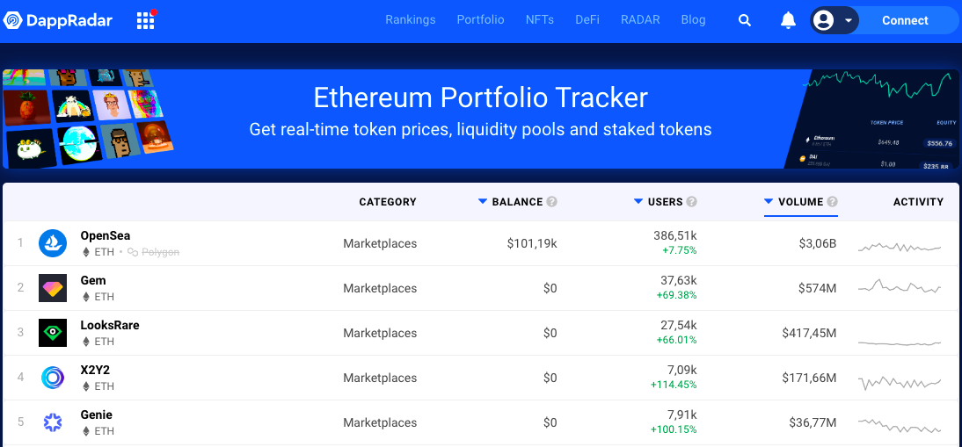Click the $171,66M volume value

(809, 378)
